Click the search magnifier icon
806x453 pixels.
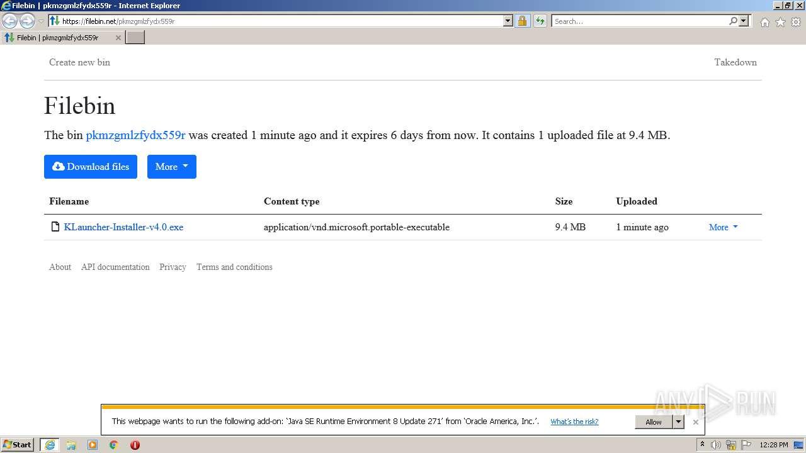click(x=733, y=21)
